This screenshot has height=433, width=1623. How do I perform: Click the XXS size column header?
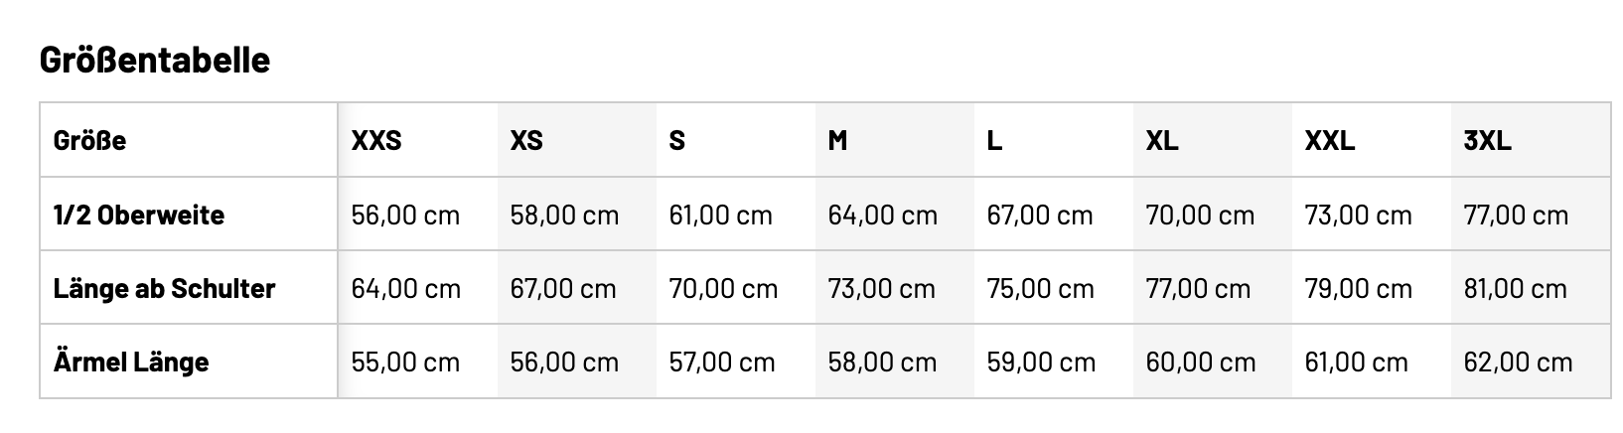[376, 141]
